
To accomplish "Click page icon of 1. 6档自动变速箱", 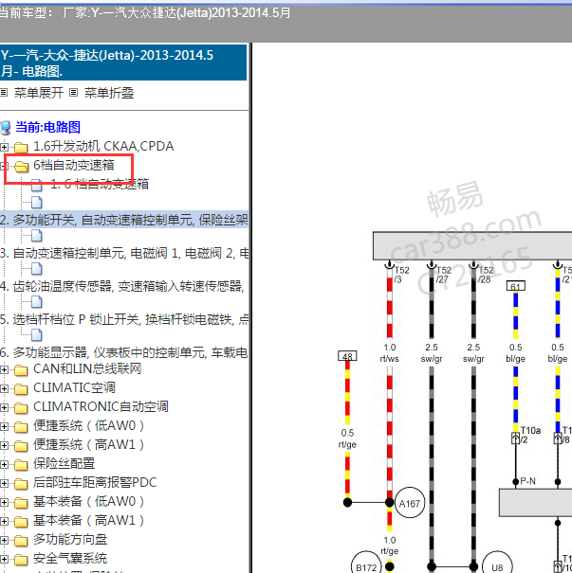I will pos(37,185).
